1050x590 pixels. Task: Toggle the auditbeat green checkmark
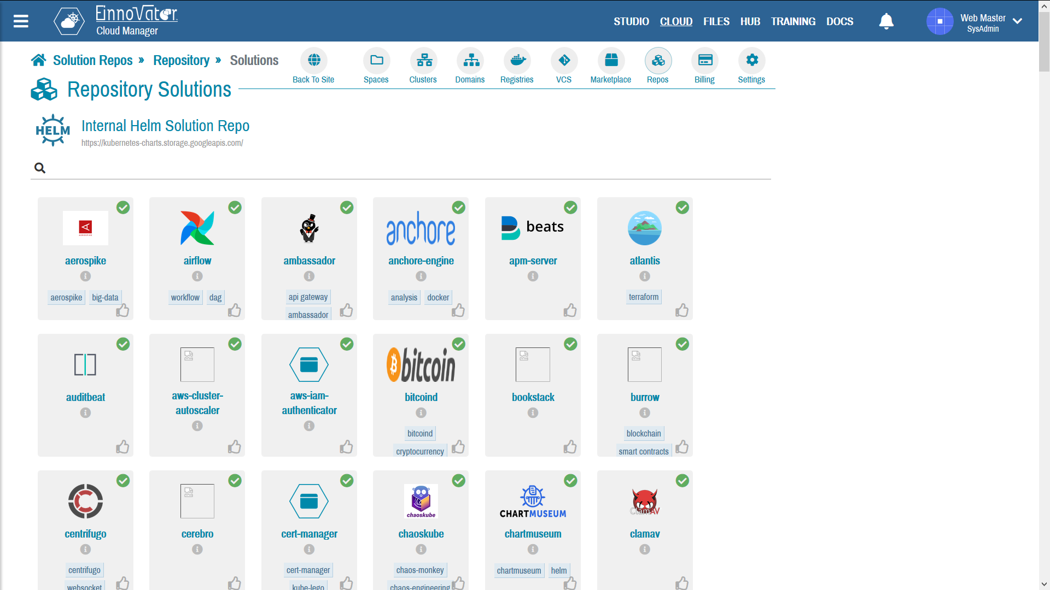point(123,344)
